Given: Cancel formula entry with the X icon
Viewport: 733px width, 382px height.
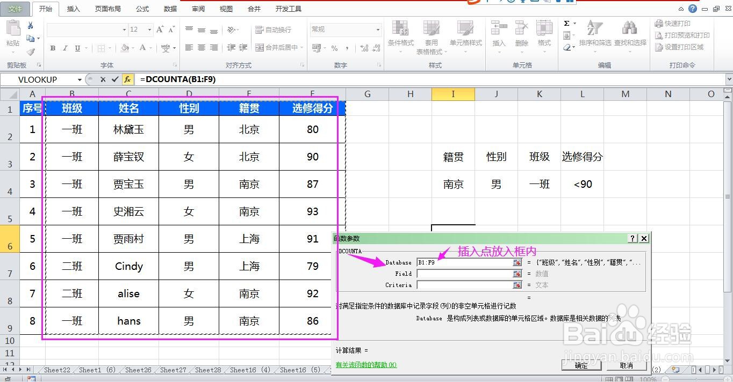Looking at the screenshot, I should (x=103, y=79).
